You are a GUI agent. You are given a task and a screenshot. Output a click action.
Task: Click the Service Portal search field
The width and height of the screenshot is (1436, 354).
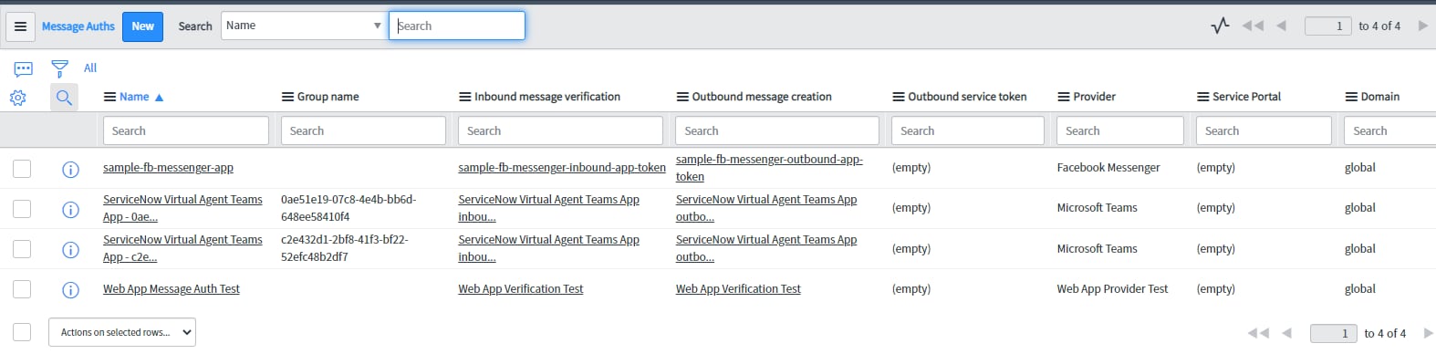tap(1264, 130)
